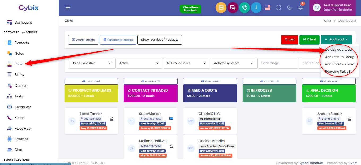The width and height of the screenshot is (361, 165).
Task: View Detail for Final Decision column
Action: 329,81
